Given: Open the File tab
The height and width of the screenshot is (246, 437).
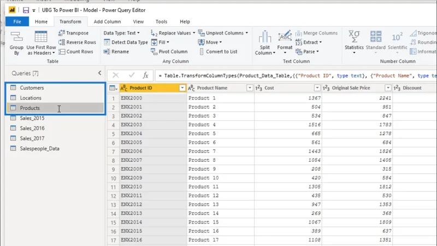Looking at the screenshot, I should [x=17, y=21].
